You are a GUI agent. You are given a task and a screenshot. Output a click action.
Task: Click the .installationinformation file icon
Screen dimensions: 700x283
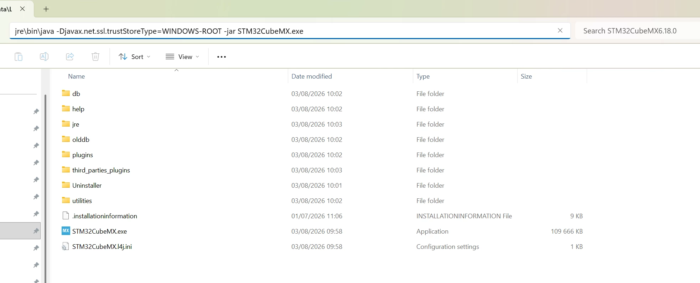click(66, 216)
